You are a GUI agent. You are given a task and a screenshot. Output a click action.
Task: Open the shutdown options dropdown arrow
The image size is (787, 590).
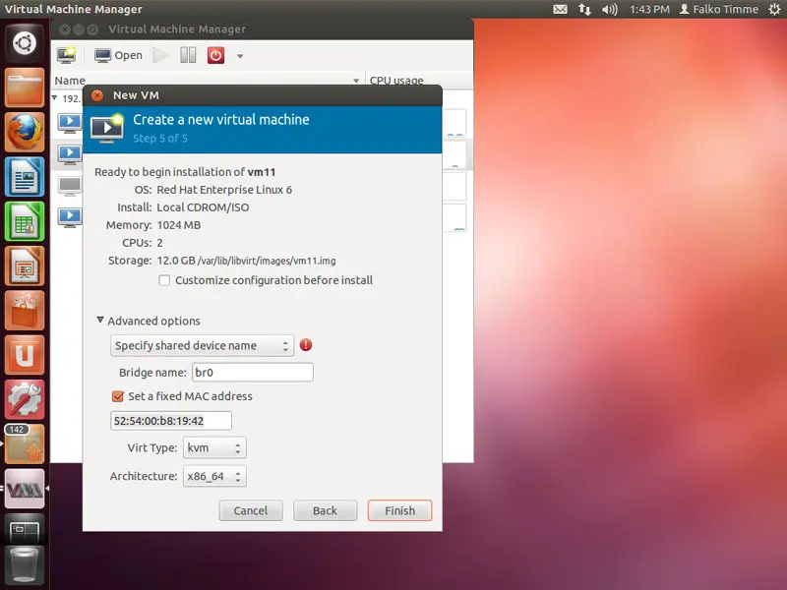pyautogui.click(x=240, y=56)
